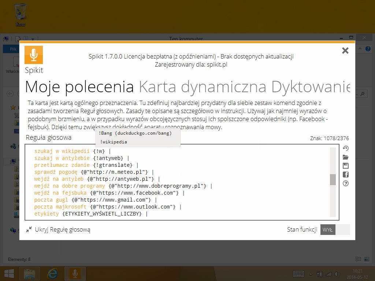Viewport: 375px width, 281px height.
Task: Click the voice rule editor scrollbar thumb
Action: click(333, 179)
